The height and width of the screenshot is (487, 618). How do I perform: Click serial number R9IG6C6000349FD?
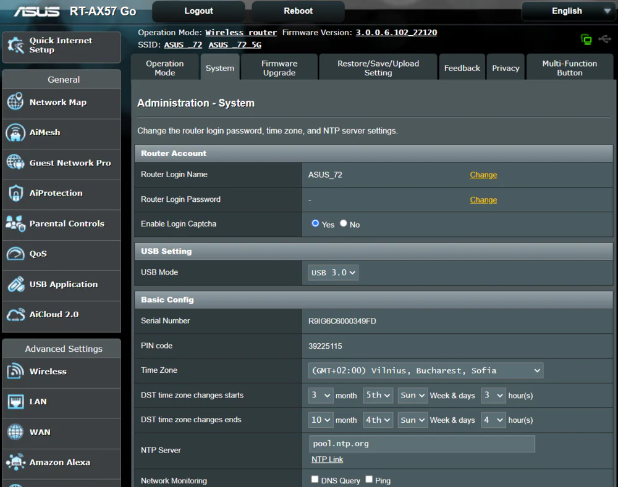point(342,321)
